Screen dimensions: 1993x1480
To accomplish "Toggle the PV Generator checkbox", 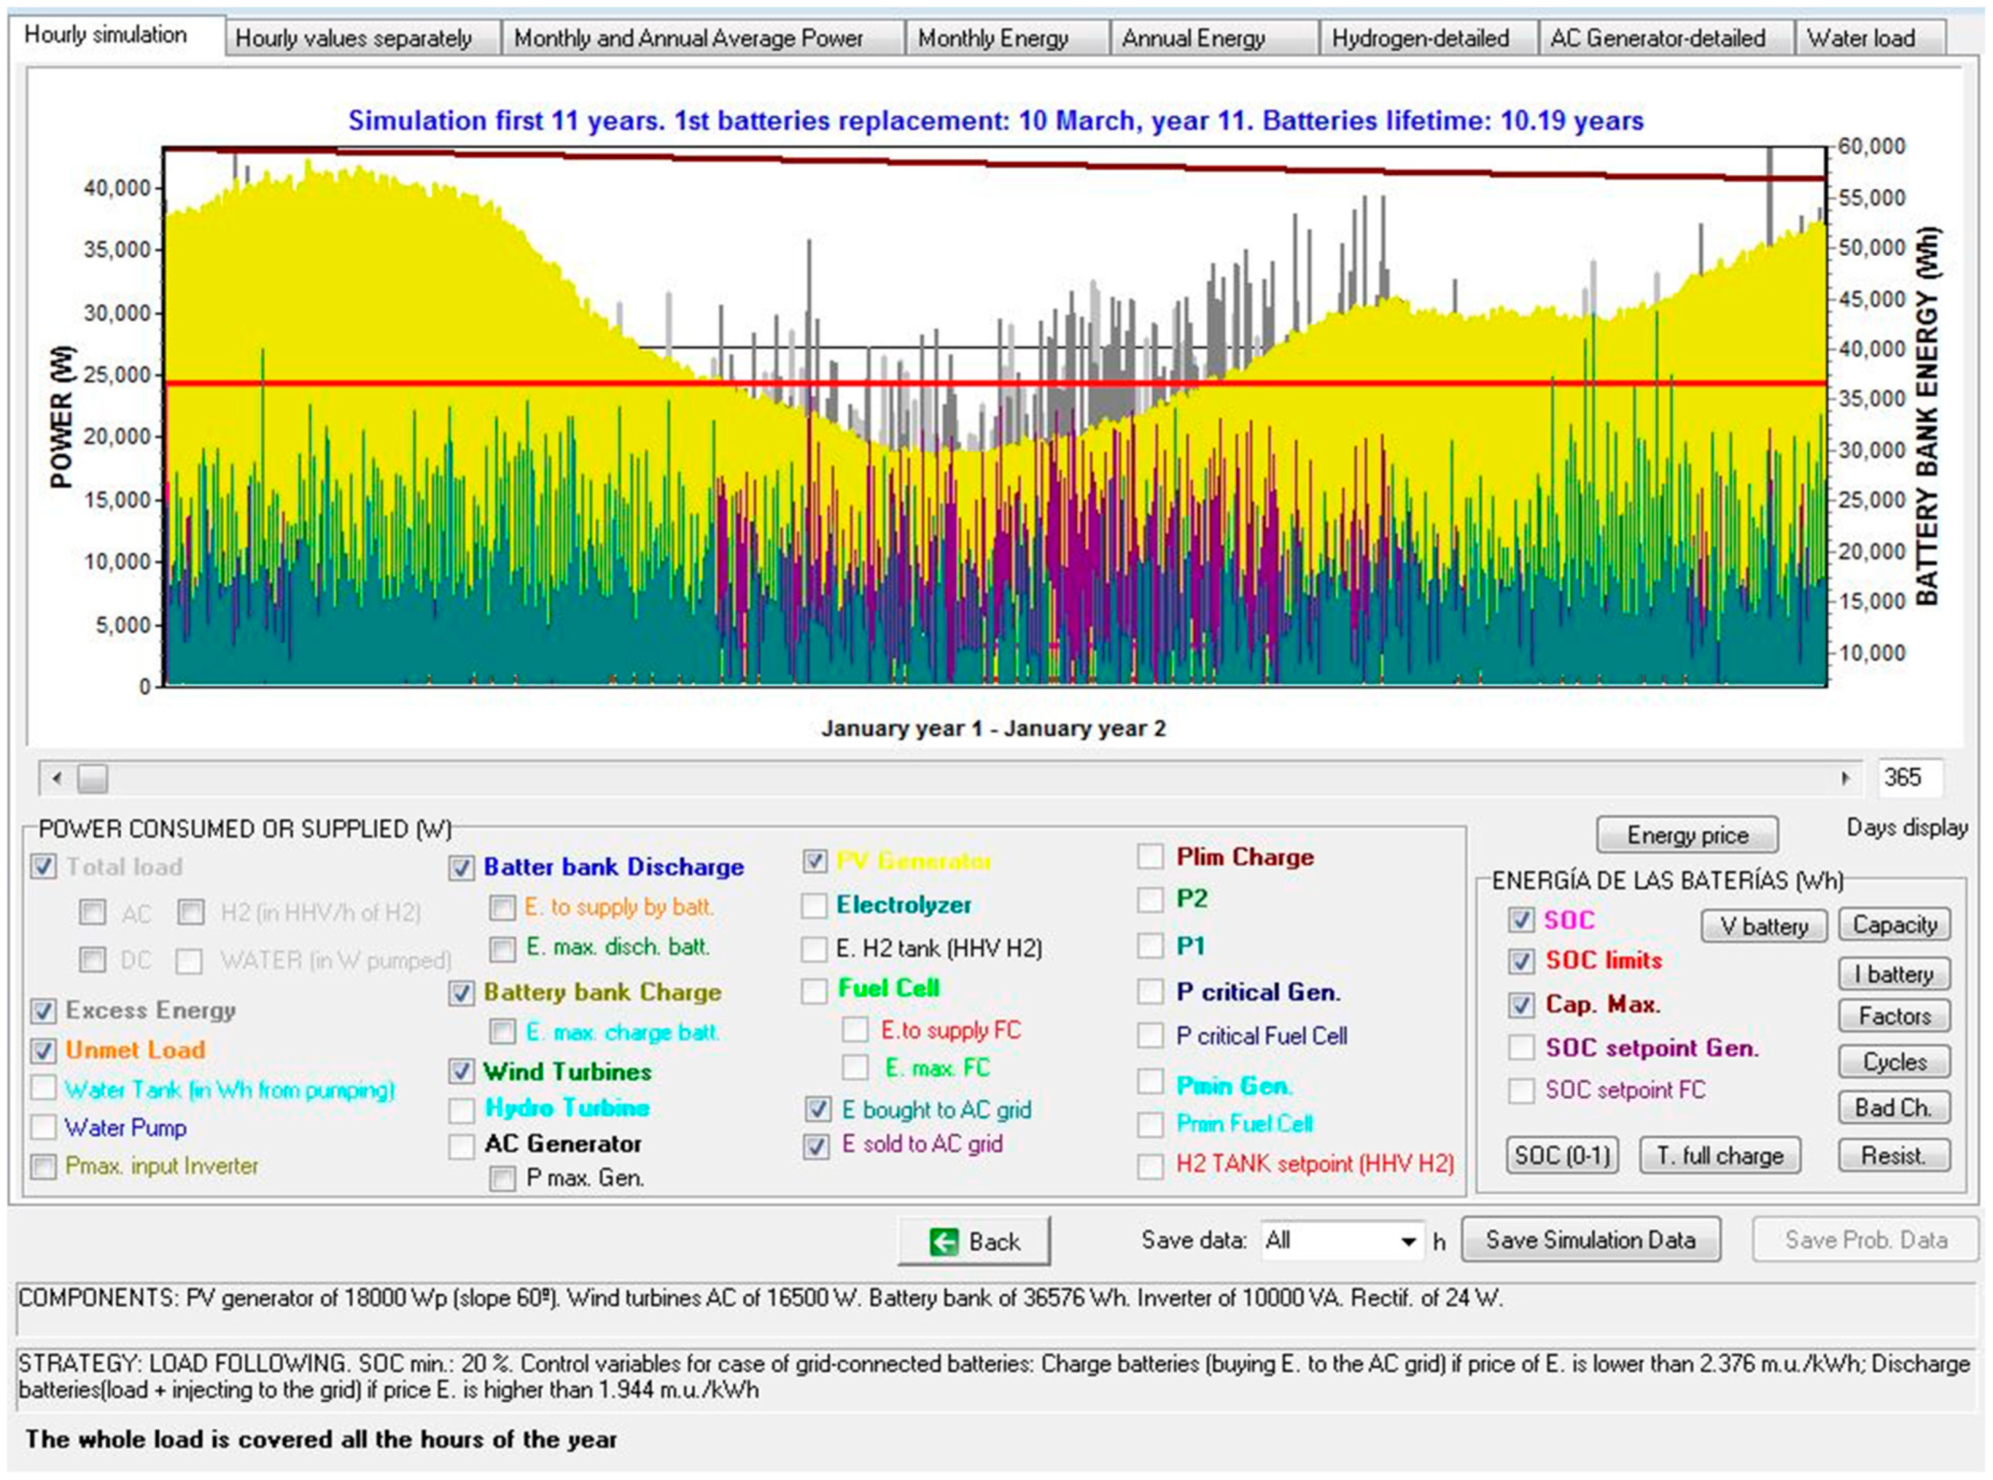I will (x=814, y=861).
